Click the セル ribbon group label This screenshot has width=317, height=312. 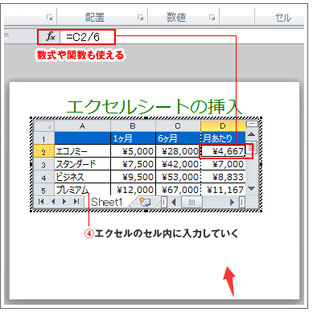283,18
